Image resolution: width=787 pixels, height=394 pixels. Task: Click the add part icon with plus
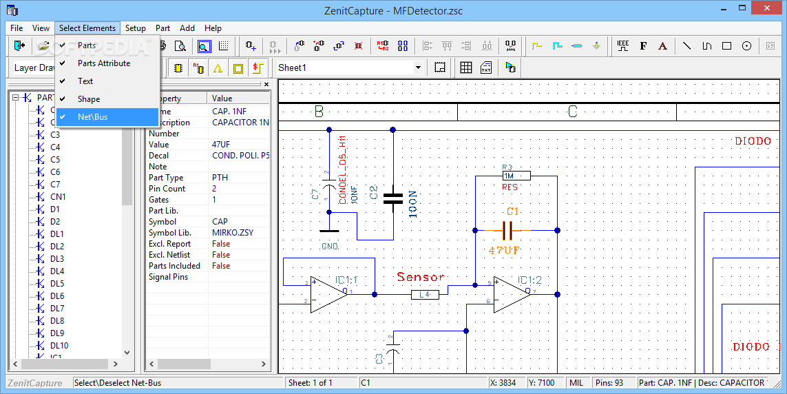click(251, 46)
